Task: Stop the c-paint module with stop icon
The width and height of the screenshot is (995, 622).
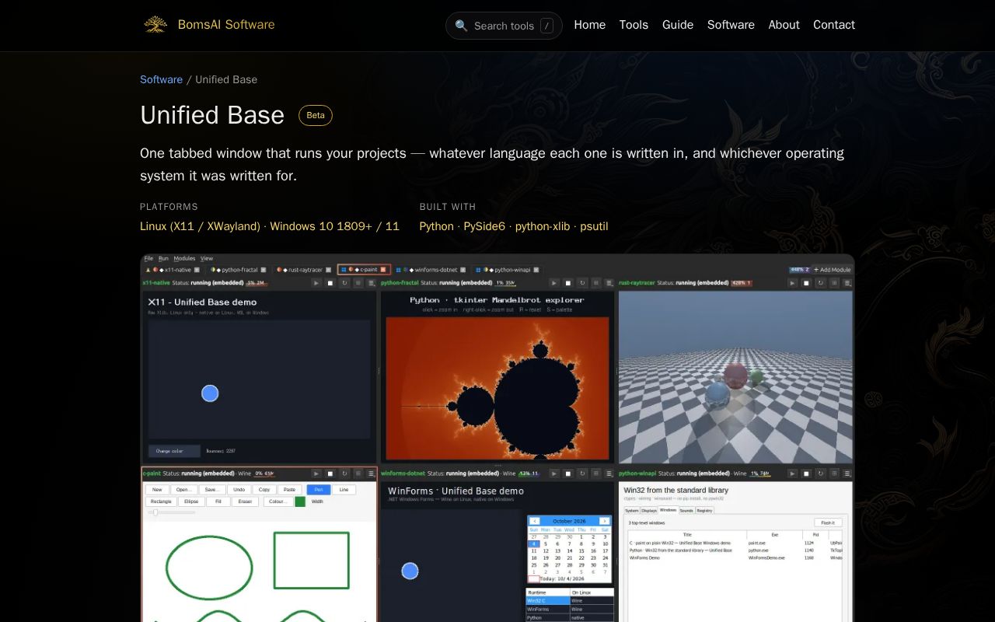Action: click(330, 473)
